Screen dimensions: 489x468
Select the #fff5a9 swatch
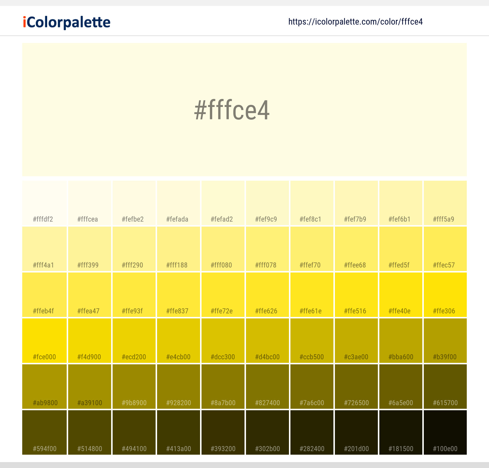445,203
